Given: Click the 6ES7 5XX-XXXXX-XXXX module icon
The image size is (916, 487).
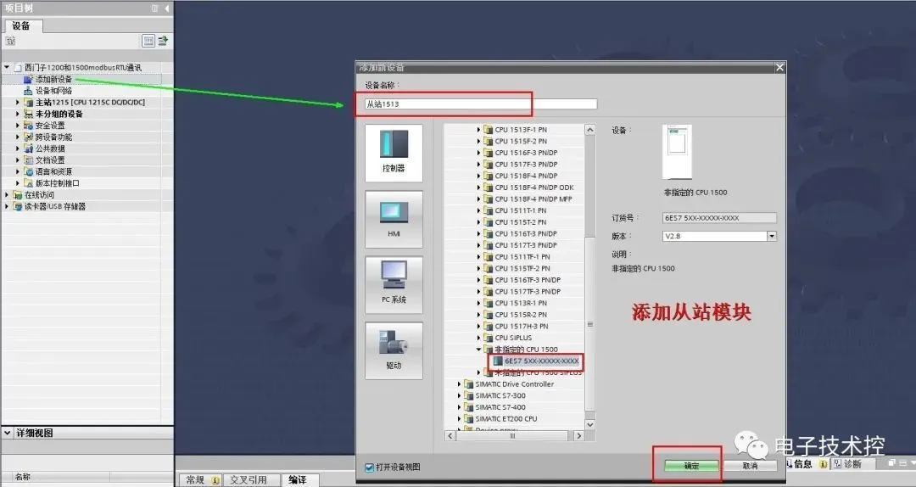Looking at the screenshot, I should coord(498,361).
